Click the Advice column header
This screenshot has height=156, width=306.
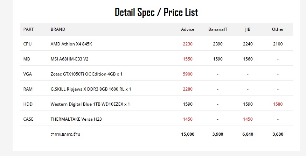tap(188, 29)
